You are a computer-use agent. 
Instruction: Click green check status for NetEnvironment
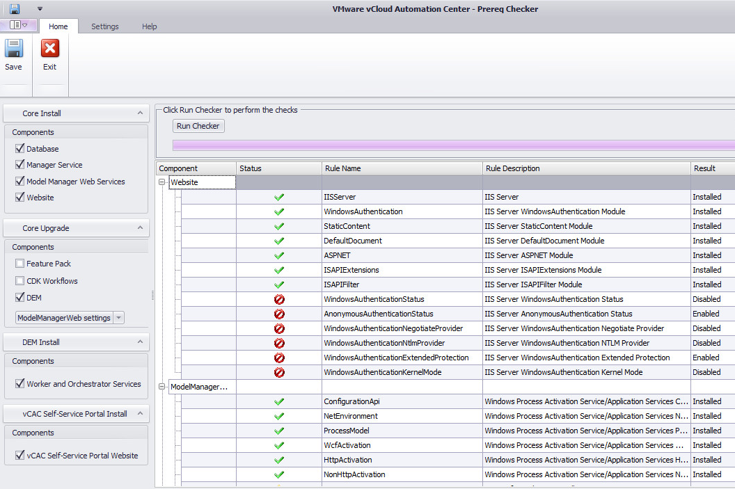coord(279,416)
